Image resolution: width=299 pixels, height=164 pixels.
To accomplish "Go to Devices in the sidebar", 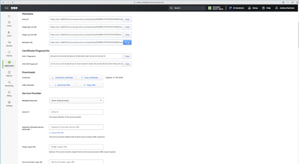I will point(9,44).
